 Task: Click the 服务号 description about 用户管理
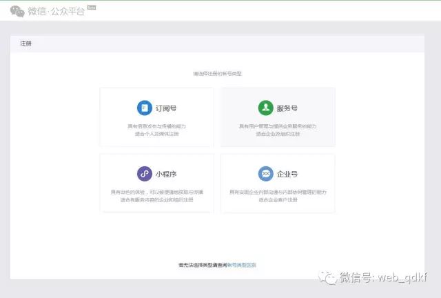click(x=278, y=130)
